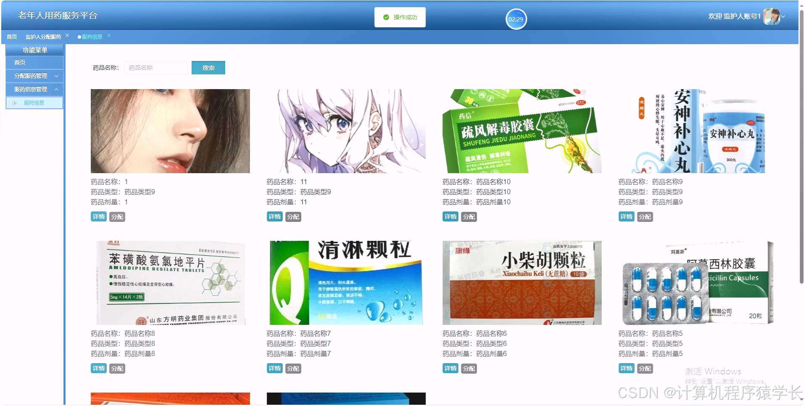Click the green check icon in 操作成功 toast
This screenshot has width=805, height=406.
click(x=386, y=17)
